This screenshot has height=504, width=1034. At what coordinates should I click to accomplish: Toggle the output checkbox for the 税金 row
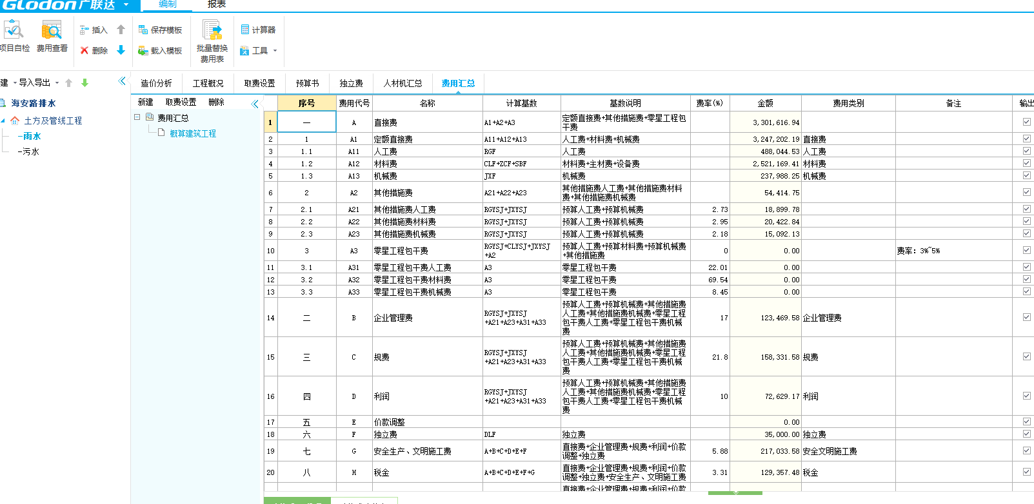pyautogui.click(x=1026, y=472)
